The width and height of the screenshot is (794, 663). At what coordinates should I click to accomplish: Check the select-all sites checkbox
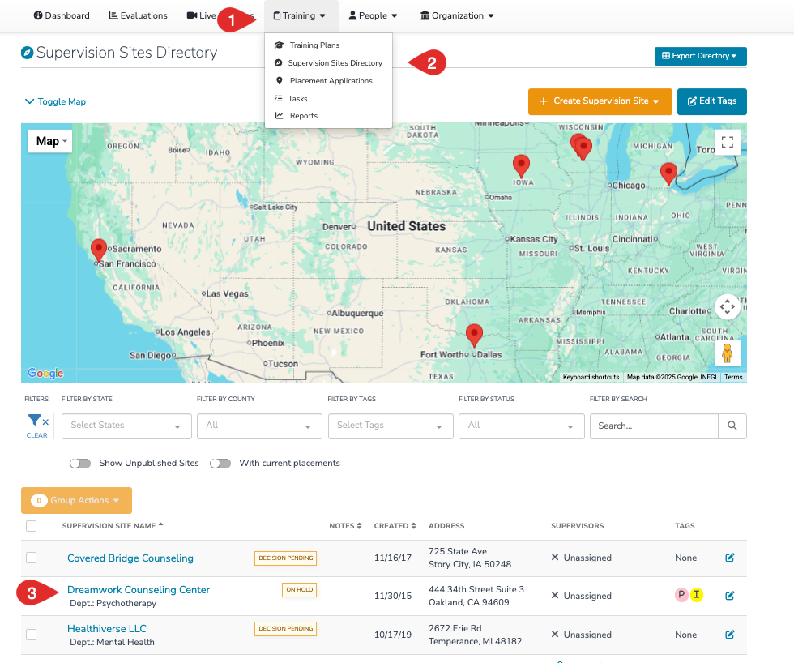[x=32, y=526]
